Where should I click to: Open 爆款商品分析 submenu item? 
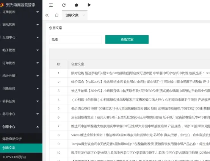point(21,139)
